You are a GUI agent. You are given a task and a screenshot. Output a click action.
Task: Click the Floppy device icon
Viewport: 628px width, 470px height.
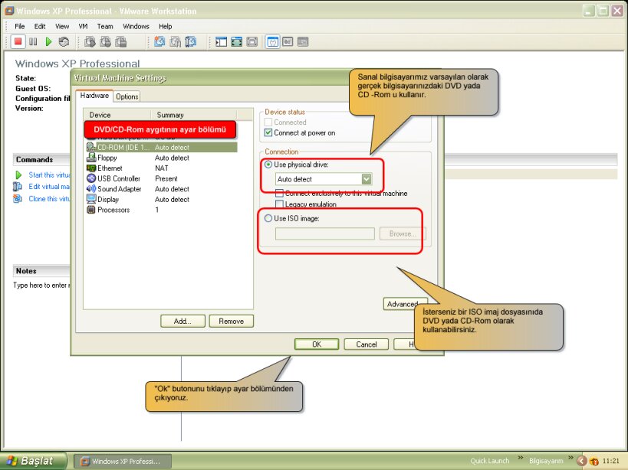[x=91, y=158]
